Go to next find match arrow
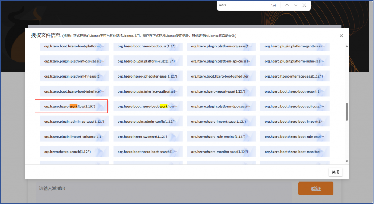The height and width of the screenshot is (204, 374). (295, 5)
